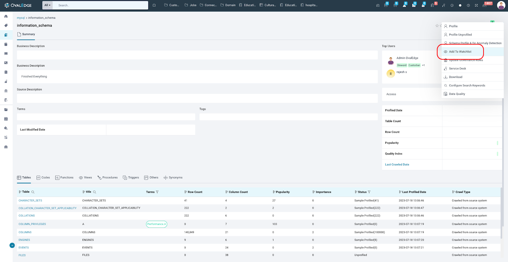Choose Service Desk from the menu

click(472, 69)
